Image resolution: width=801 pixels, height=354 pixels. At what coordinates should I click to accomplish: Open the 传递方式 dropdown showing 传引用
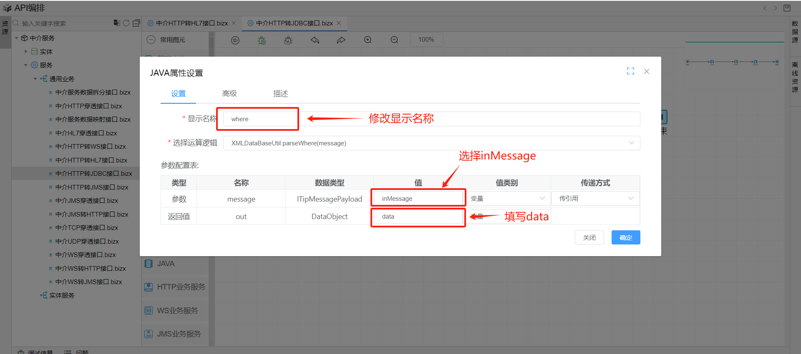[x=595, y=199]
